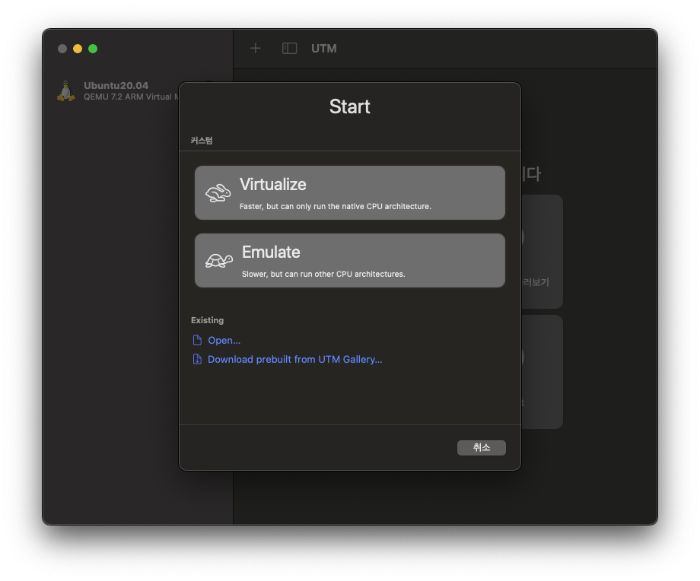Screen dimensions: 700x581
Task: Click the Existing section label
Action: (207, 320)
